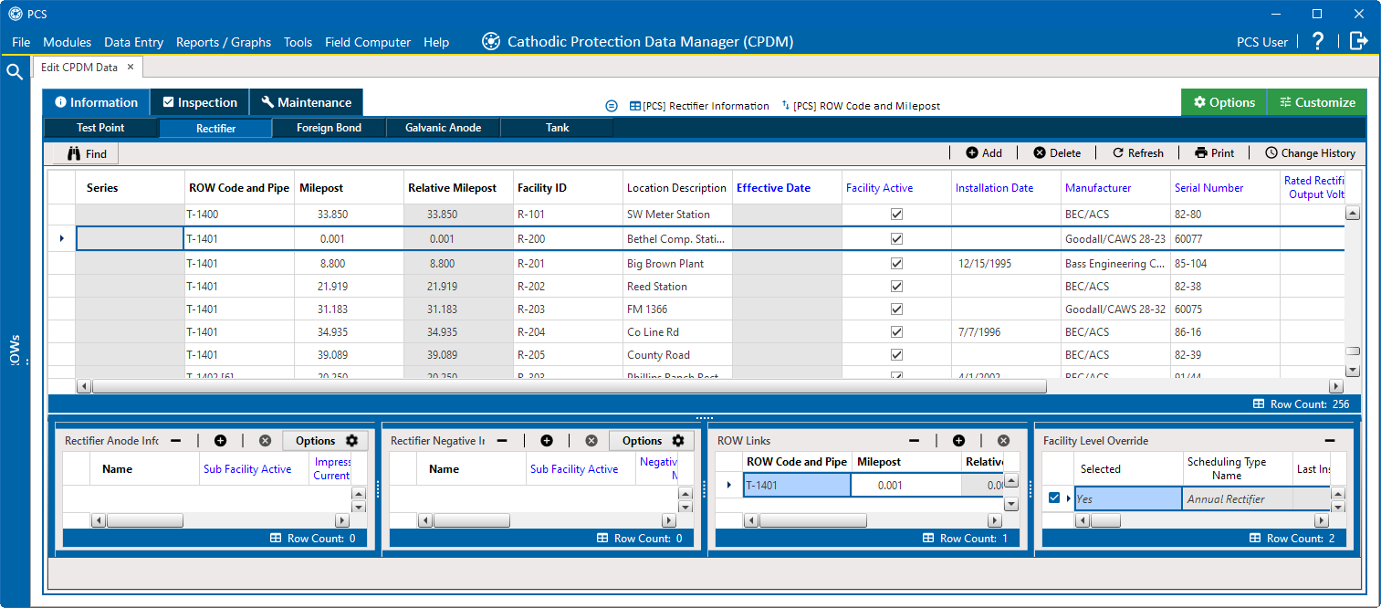Screen dimensions: 1381x608
Task: Click the filter circle icon beside Rectifier Information
Action: [612, 106]
